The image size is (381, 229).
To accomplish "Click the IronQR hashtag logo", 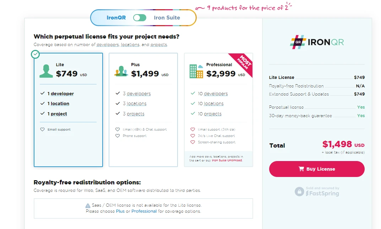I will (x=297, y=42).
